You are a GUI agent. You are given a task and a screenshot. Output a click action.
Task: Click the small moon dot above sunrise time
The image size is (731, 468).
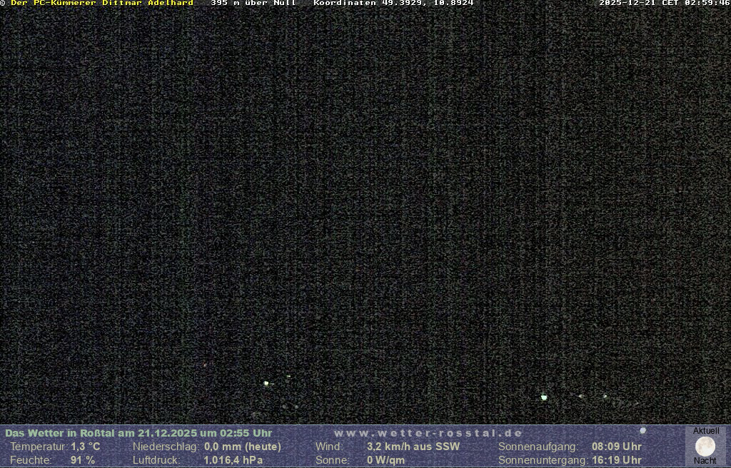pyautogui.click(x=642, y=431)
